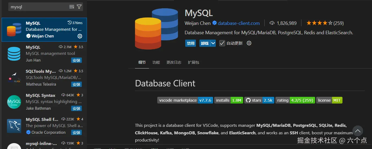The height and width of the screenshot is (149, 372).
Task: Select the MySQL Syntax extension icon
Action: click(14, 102)
